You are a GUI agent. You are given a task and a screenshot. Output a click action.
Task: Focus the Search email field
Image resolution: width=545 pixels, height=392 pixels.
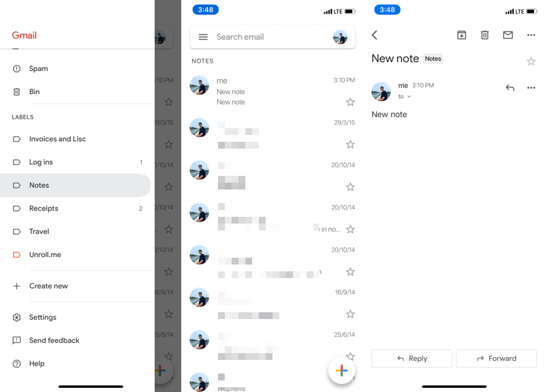click(x=272, y=37)
